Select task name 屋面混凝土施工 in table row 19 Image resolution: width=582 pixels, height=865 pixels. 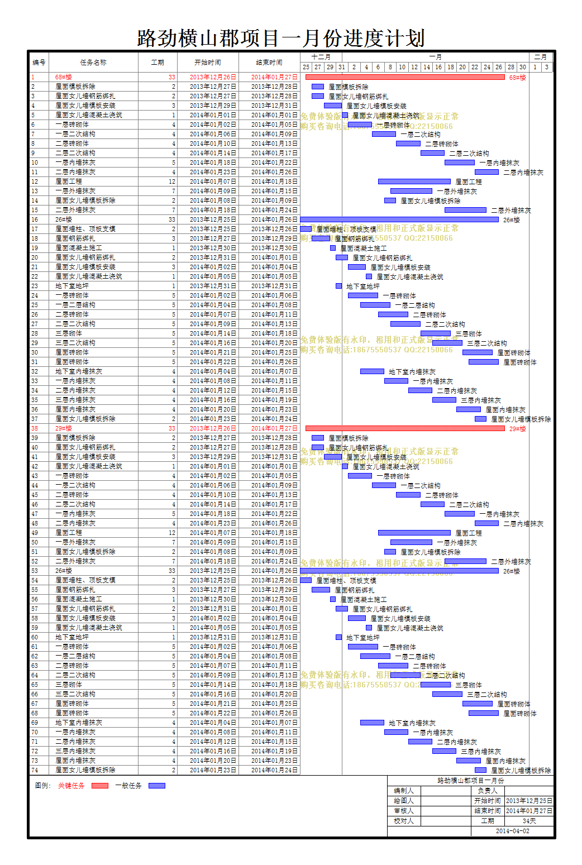pos(79,248)
